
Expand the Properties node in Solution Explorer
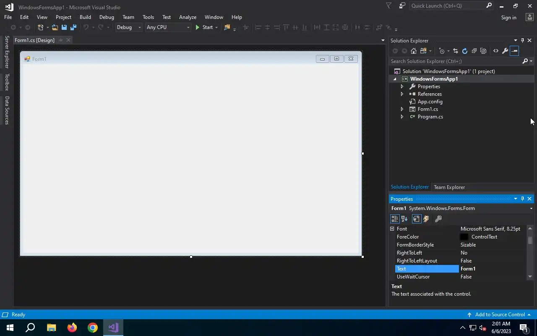pos(402,87)
